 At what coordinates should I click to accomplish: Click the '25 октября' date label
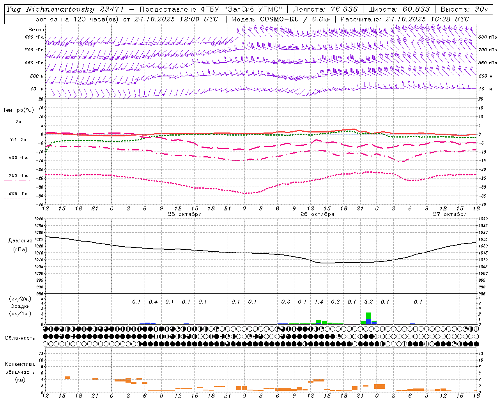pyautogui.click(x=185, y=214)
